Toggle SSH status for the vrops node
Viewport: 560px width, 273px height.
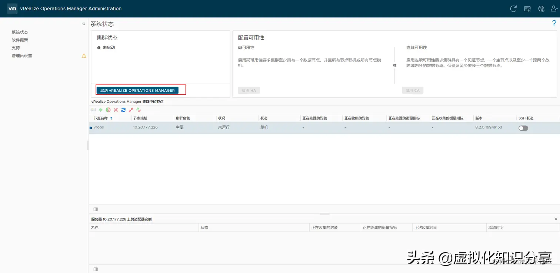[x=523, y=128]
